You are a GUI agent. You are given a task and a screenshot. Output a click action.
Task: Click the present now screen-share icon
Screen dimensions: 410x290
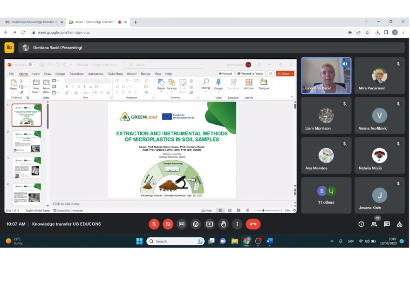coord(210,224)
